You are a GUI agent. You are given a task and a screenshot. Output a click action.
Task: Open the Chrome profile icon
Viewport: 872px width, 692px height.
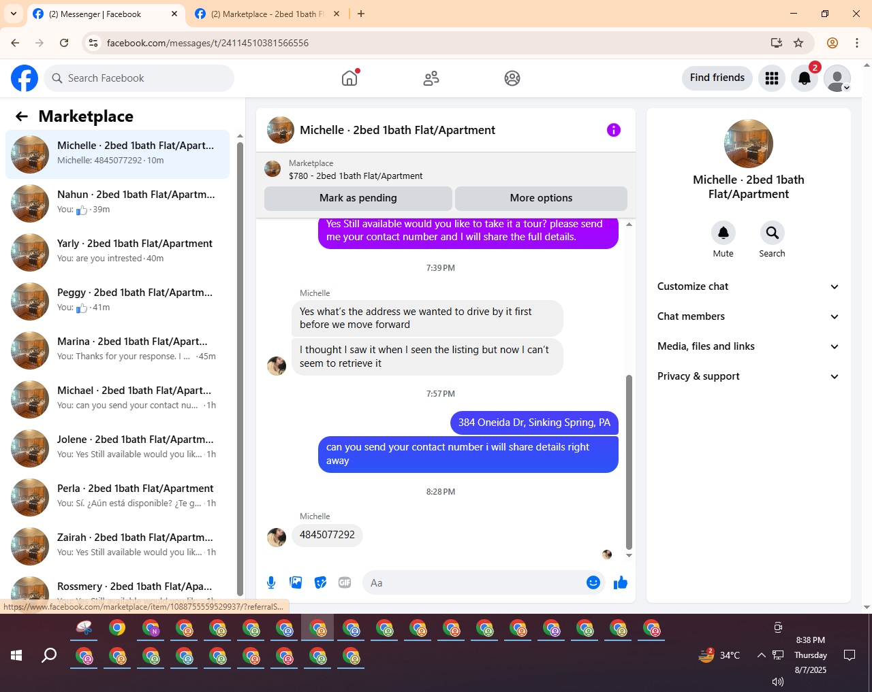tap(832, 43)
